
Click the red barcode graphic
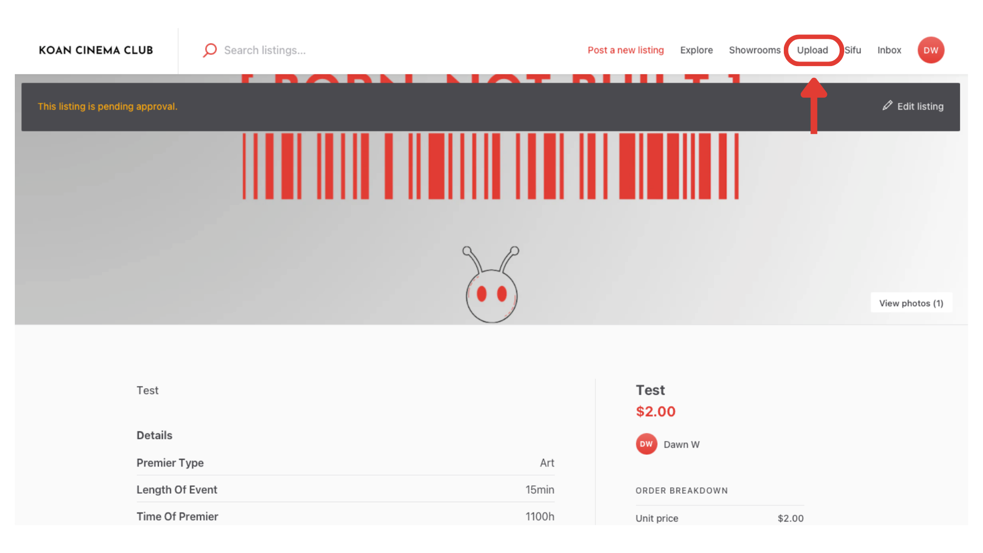click(x=490, y=166)
